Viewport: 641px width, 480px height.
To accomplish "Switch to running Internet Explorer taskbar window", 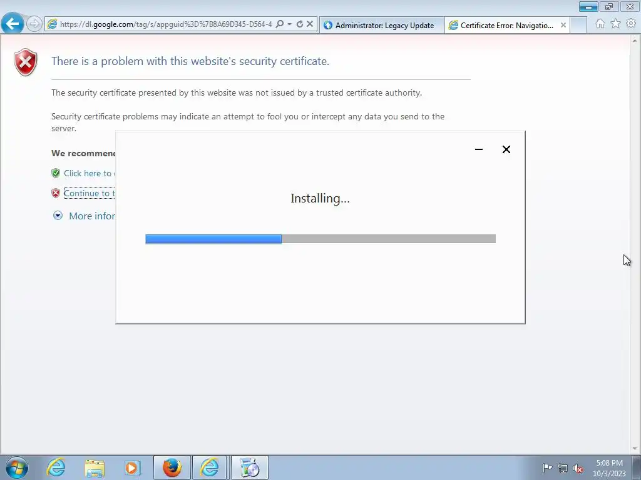I will [x=209, y=467].
